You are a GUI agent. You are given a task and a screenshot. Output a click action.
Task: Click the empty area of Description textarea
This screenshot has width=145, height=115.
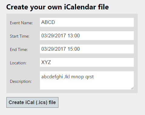[87, 84]
